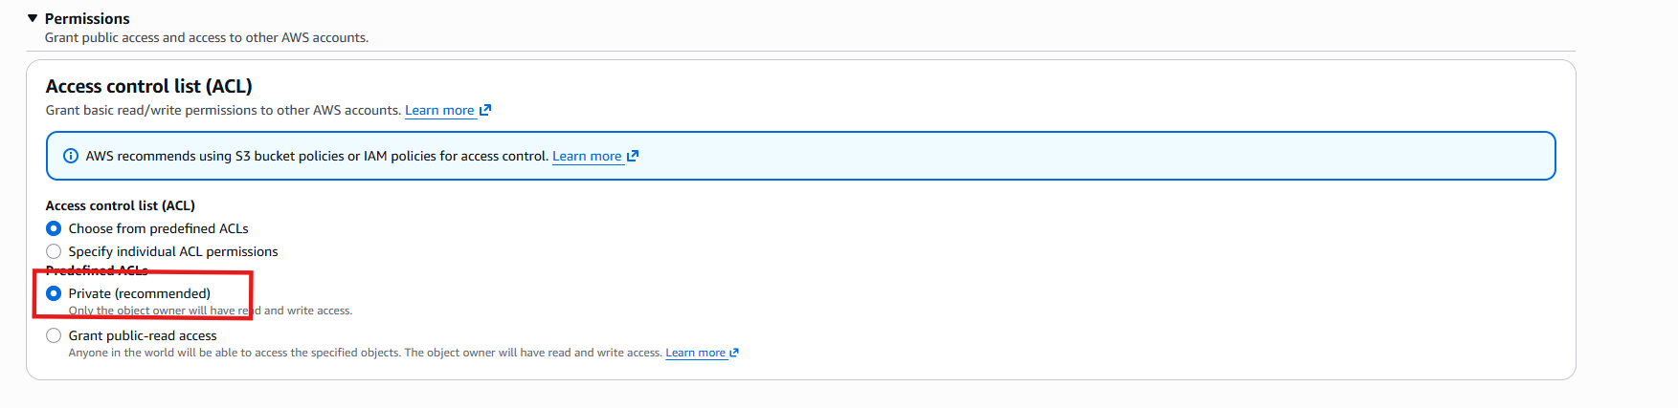Image resolution: width=1678 pixels, height=408 pixels.
Task: Select the 'Specify individual ACL permissions' radio button
Action: click(x=54, y=251)
